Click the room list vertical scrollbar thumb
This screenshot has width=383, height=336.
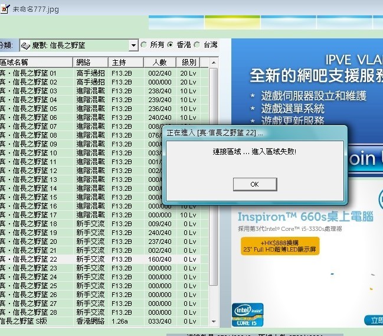tap(214, 177)
